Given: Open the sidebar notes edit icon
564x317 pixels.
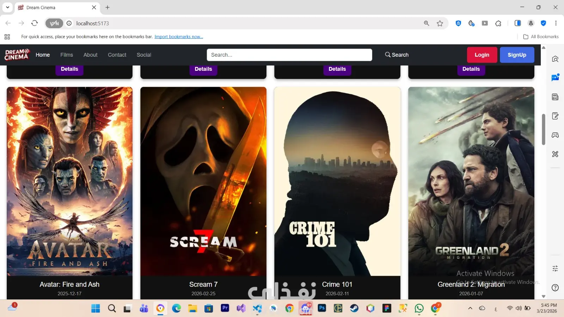Looking at the screenshot, I should 555,116.
